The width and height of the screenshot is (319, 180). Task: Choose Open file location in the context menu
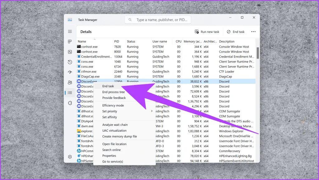[114, 144]
